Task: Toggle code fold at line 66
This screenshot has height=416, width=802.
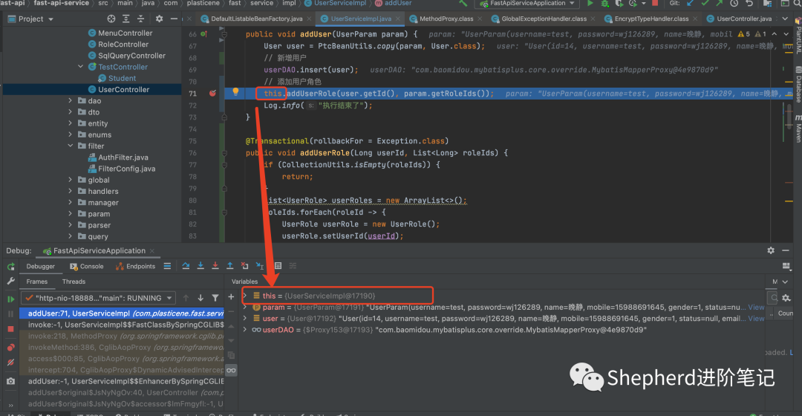Action: click(x=224, y=34)
